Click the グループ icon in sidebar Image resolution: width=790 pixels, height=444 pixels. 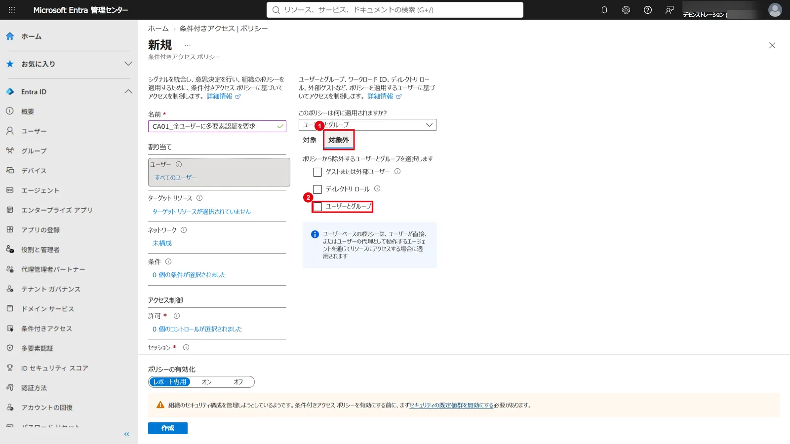10,150
